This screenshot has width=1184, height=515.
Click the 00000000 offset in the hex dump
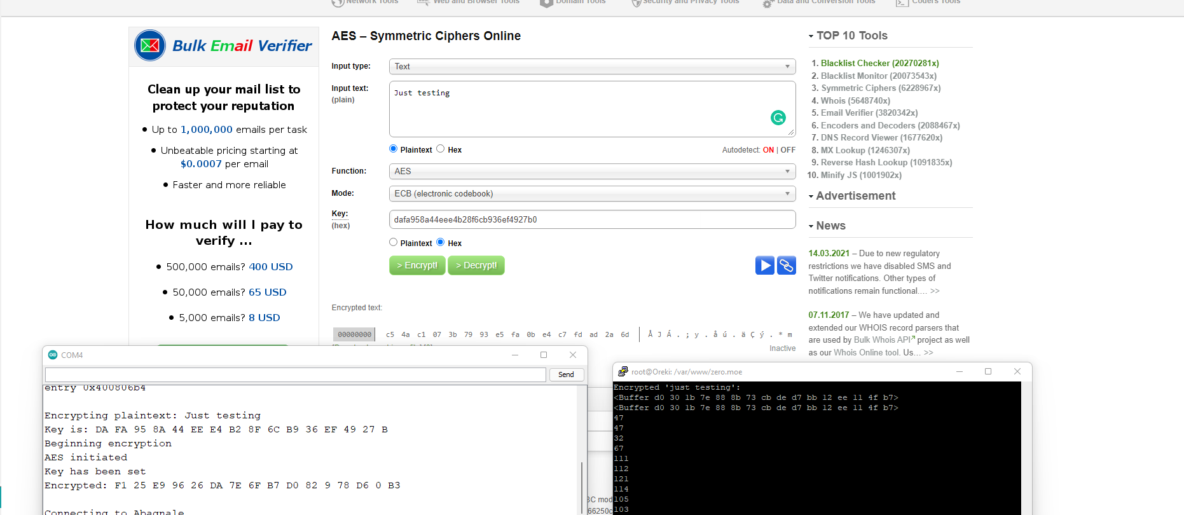click(354, 334)
